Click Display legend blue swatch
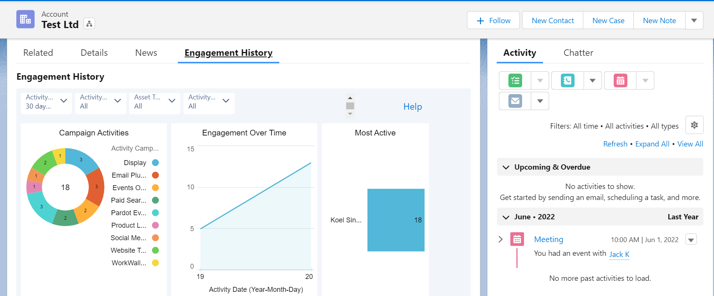Viewport: 714px width, 296px height. point(155,163)
